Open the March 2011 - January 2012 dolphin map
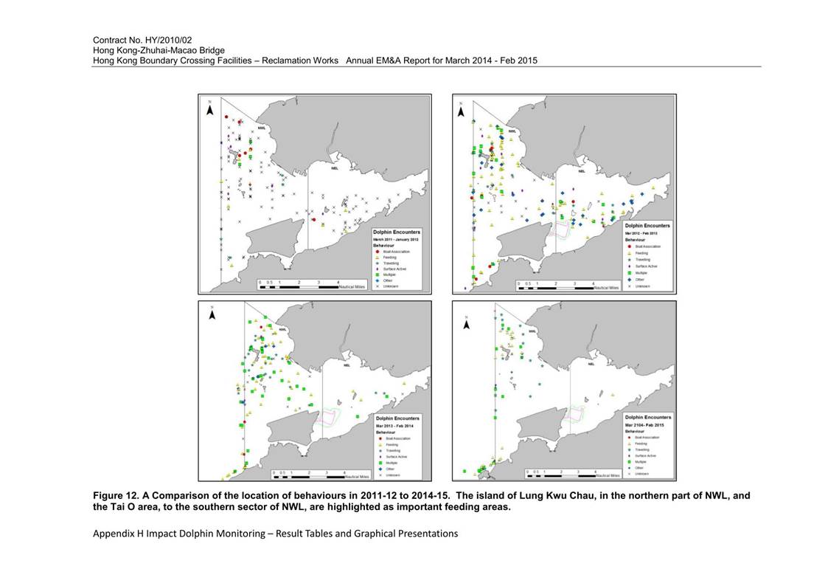Image resolution: width=828 pixels, height=586 pixels. pyautogui.click(x=315, y=194)
